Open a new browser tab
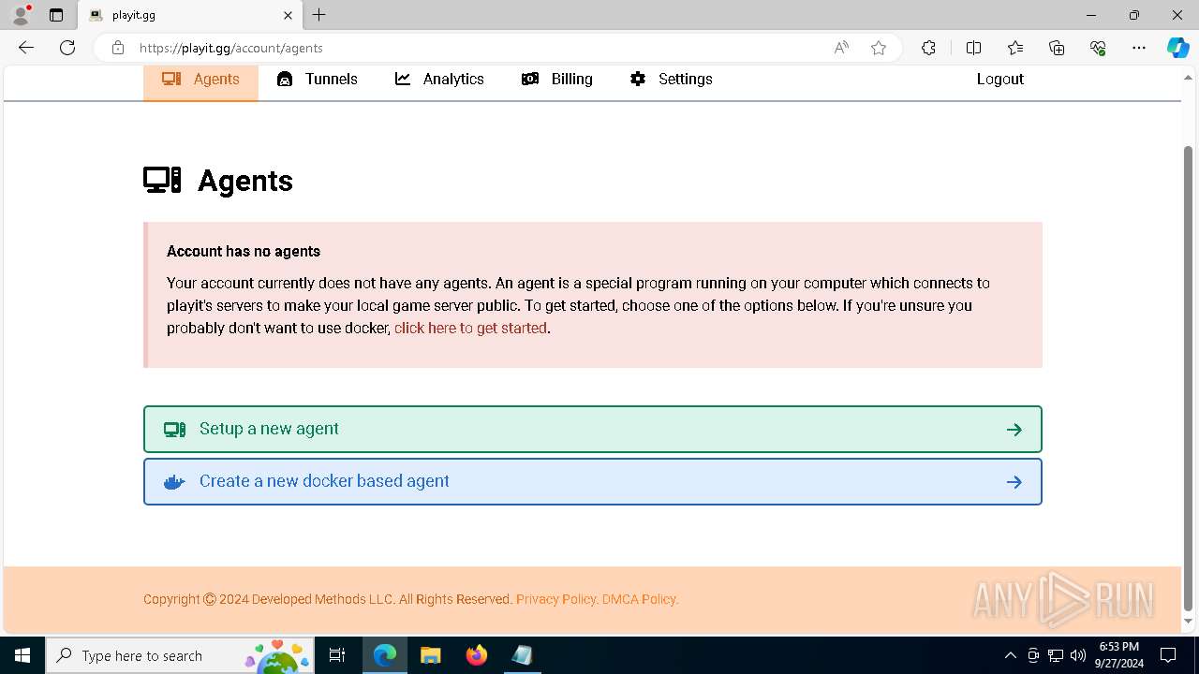The height and width of the screenshot is (674, 1199). 319,15
